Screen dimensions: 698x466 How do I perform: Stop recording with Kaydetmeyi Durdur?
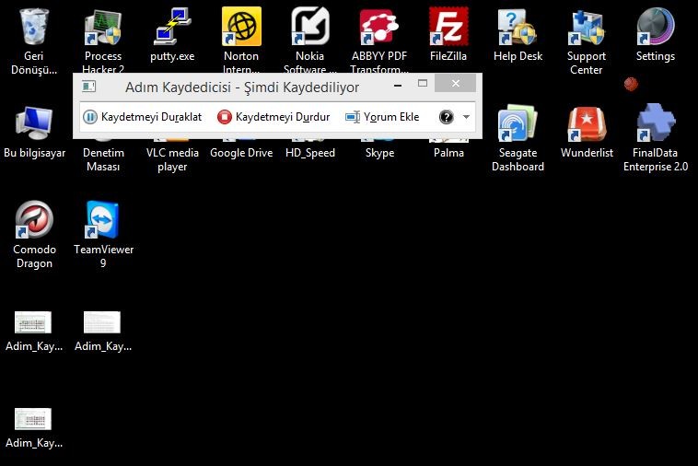(273, 117)
